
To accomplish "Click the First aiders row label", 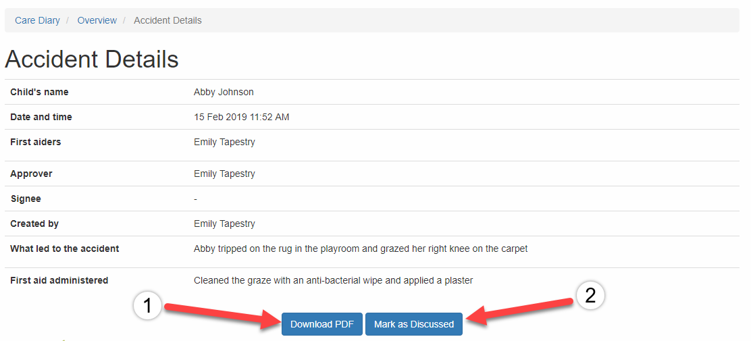I will click(x=36, y=142).
